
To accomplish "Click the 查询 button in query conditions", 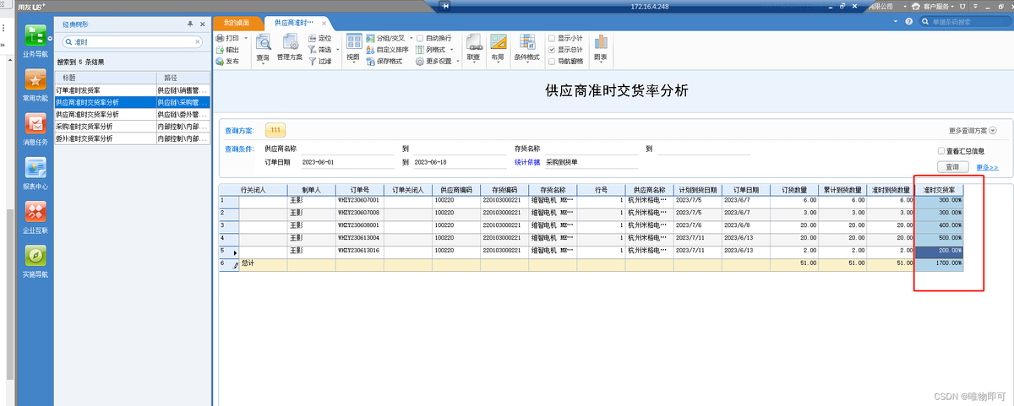I will point(952,167).
